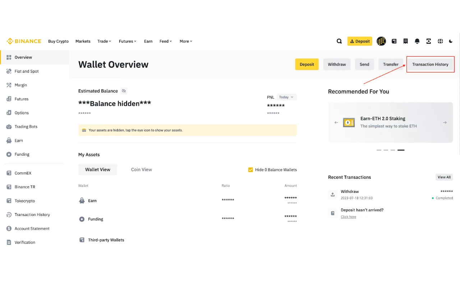Open the orders icon in top bar

[405, 41]
